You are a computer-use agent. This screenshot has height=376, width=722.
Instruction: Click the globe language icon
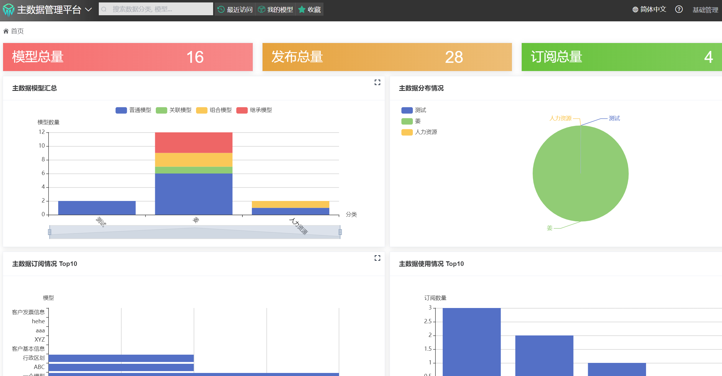pyautogui.click(x=635, y=9)
